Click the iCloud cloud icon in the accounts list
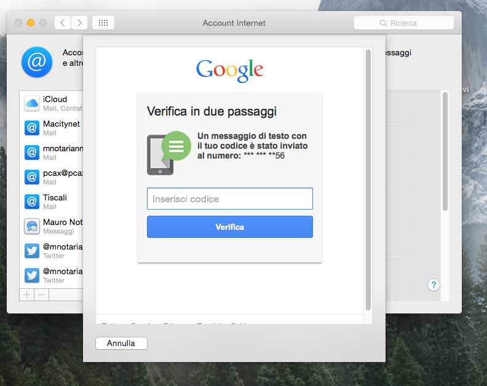 [32, 103]
